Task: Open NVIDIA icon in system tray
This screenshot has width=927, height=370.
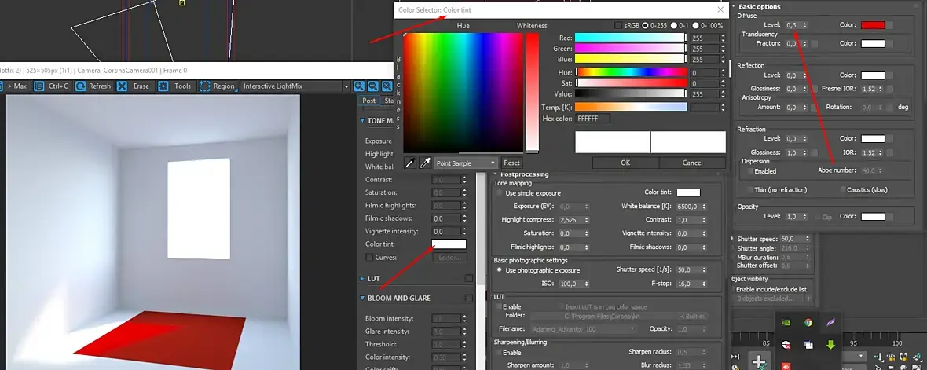Action: pos(785,323)
